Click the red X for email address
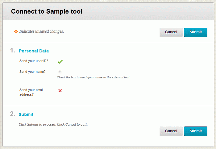 60,90
